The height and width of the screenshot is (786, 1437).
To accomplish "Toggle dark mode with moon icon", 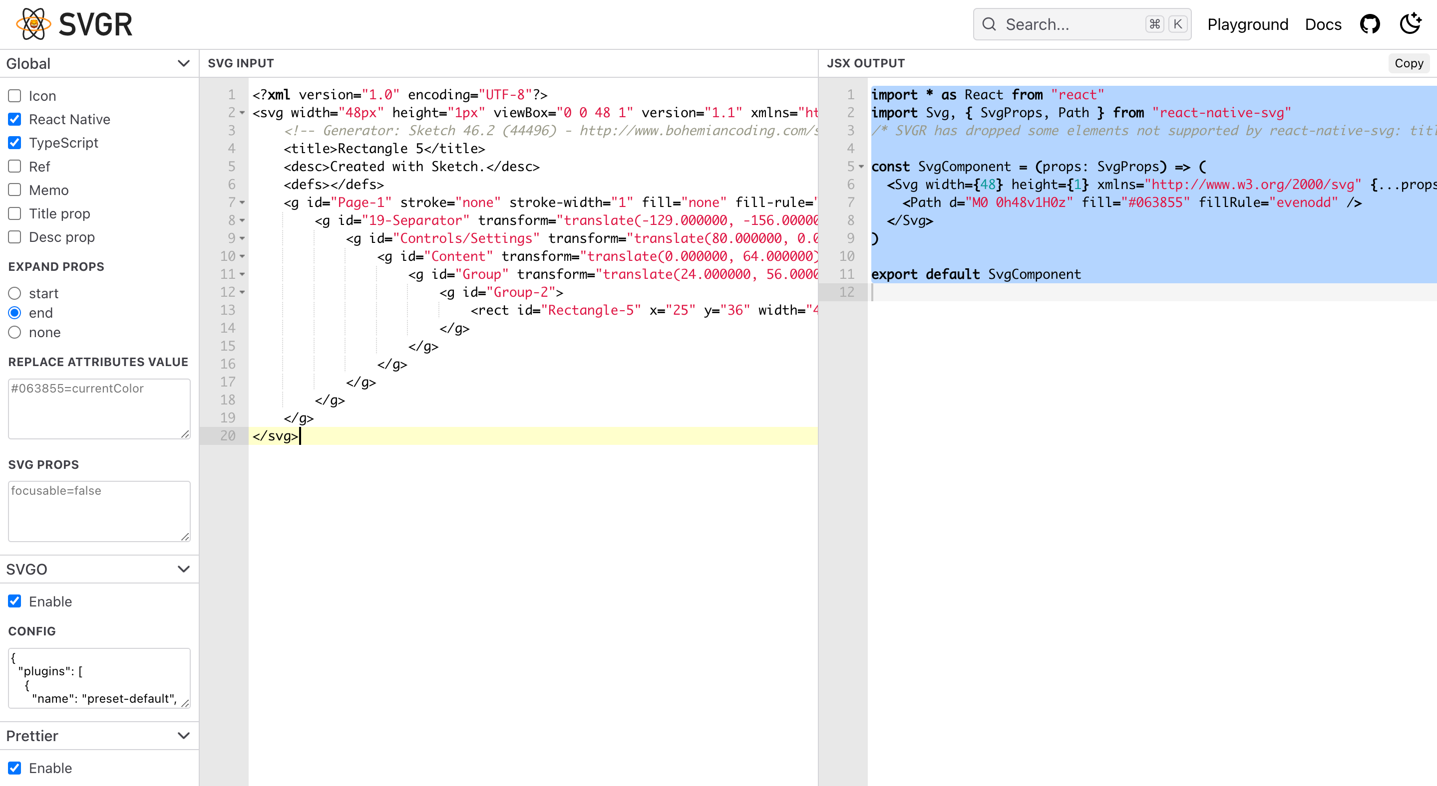I will point(1410,24).
